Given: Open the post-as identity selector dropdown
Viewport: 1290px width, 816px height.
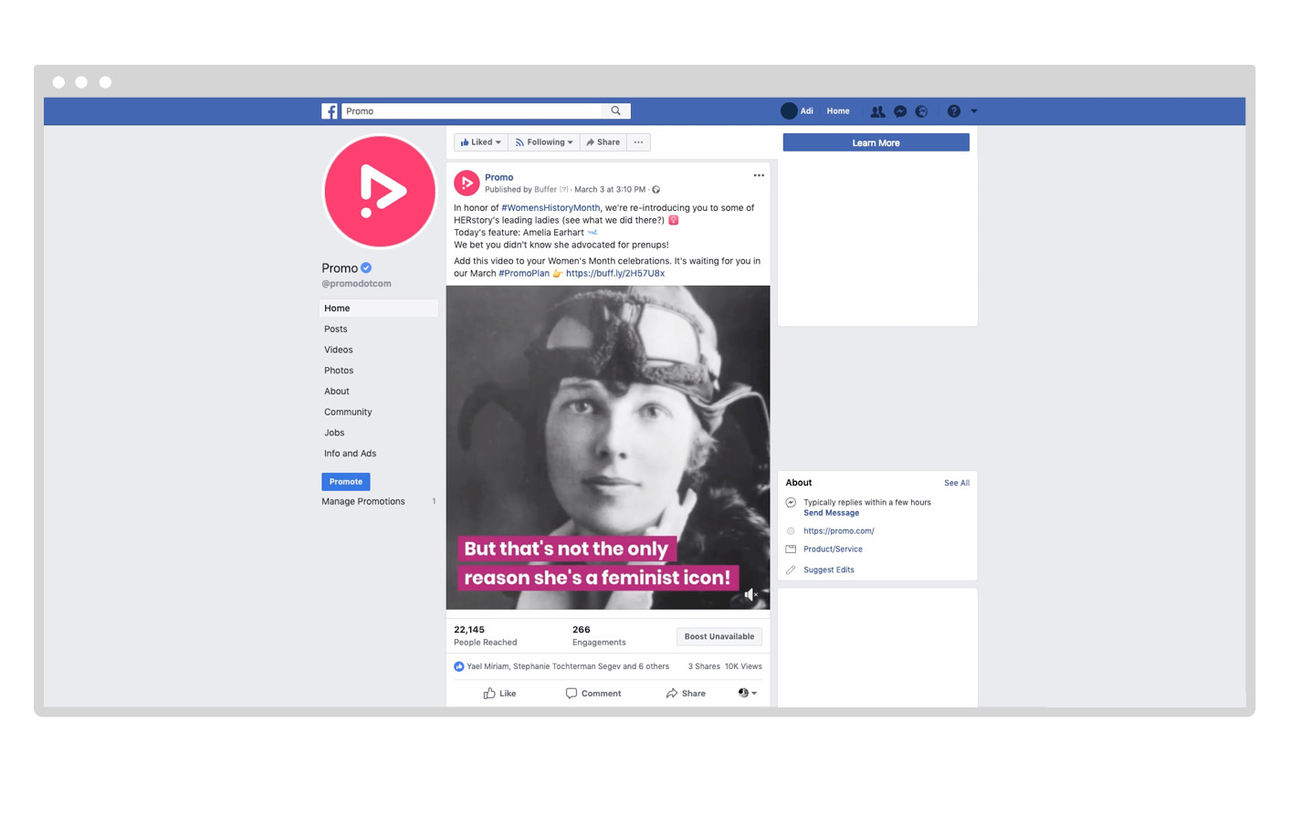Looking at the screenshot, I should point(747,694).
